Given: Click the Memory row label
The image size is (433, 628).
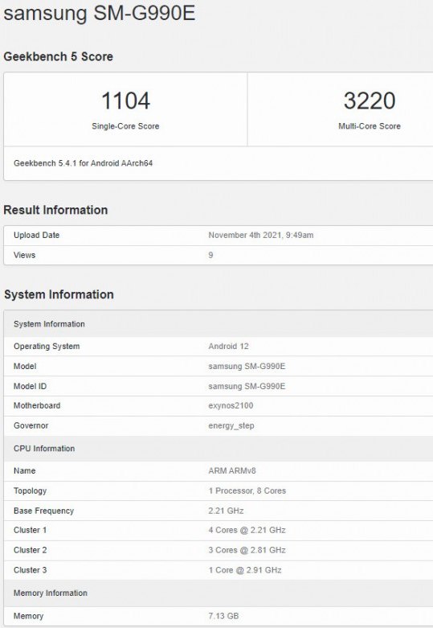Looking at the screenshot, I should click(28, 616).
